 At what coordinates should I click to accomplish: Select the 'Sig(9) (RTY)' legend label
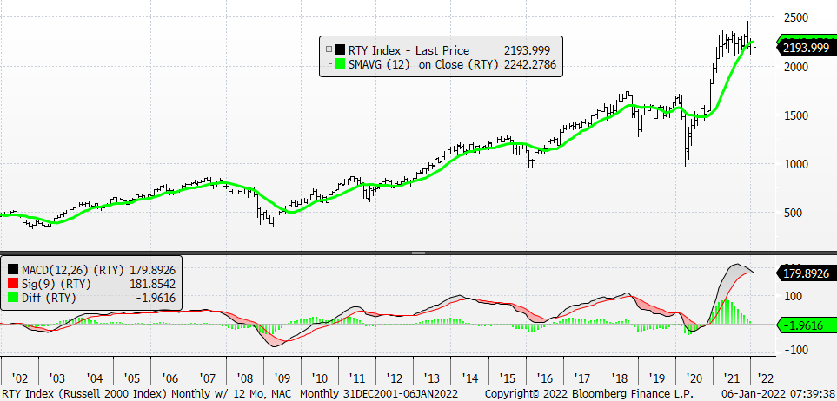(56, 283)
